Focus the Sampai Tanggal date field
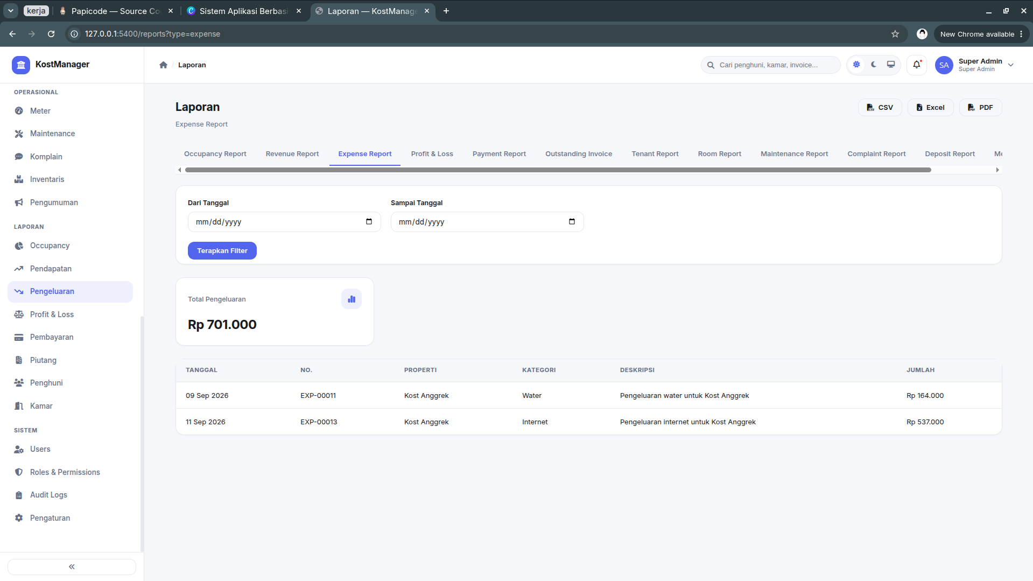 (x=487, y=222)
